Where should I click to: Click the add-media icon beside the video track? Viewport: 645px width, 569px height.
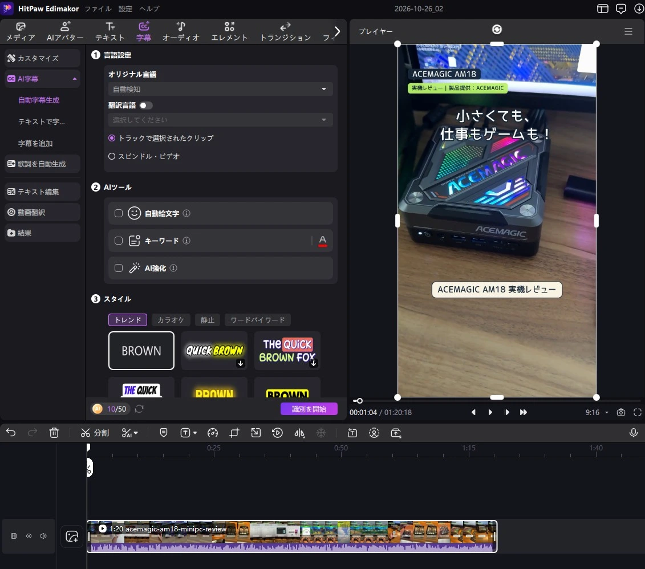pyautogui.click(x=72, y=536)
